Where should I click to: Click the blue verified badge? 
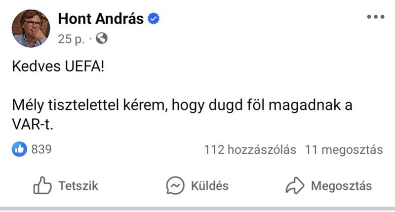(x=154, y=19)
